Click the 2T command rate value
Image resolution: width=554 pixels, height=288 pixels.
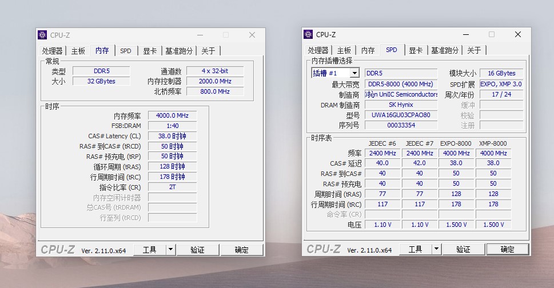pyautogui.click(x=173, y=187)
